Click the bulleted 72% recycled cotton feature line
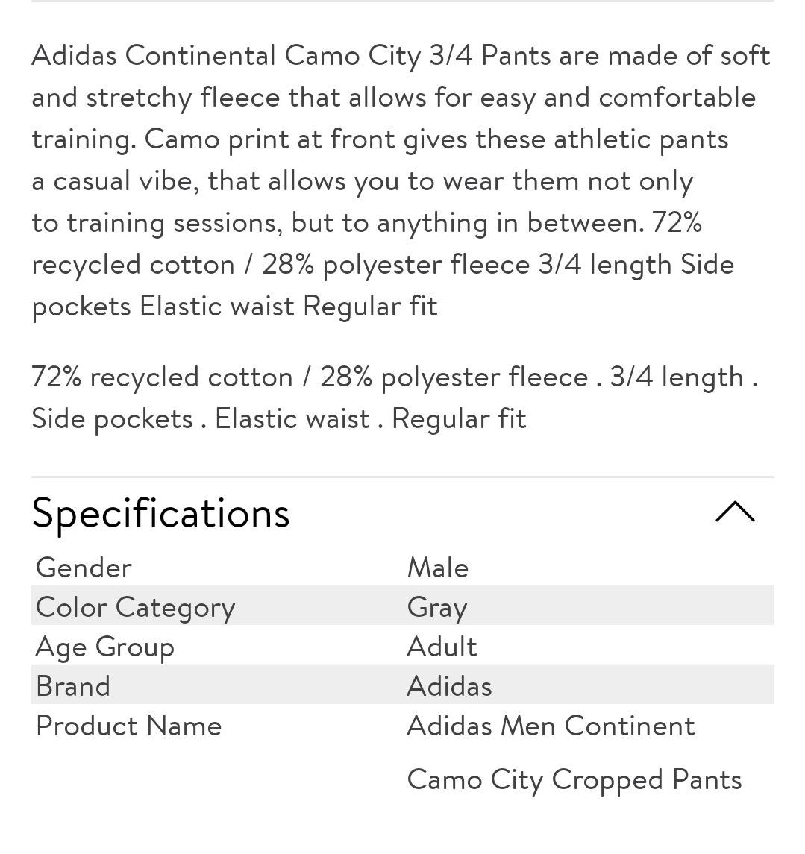Screen dimensions: 805x854 tap(395, 378)
